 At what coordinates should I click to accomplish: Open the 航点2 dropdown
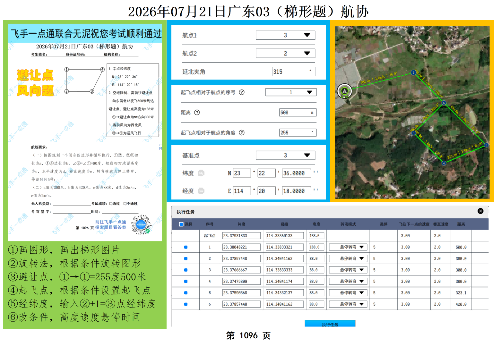[285, 54]
